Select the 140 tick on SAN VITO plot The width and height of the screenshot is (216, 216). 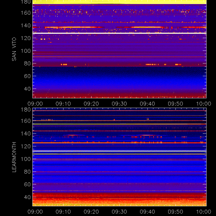point(26,25)
